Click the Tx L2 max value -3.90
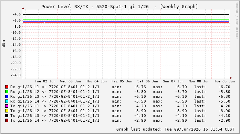The width and height of the screenshot is (240, 134). pyautogui.click(x=181, y=111)
